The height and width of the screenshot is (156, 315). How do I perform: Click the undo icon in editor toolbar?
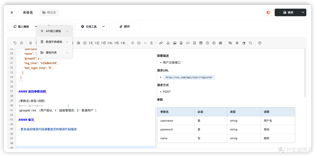click(15, 43)
